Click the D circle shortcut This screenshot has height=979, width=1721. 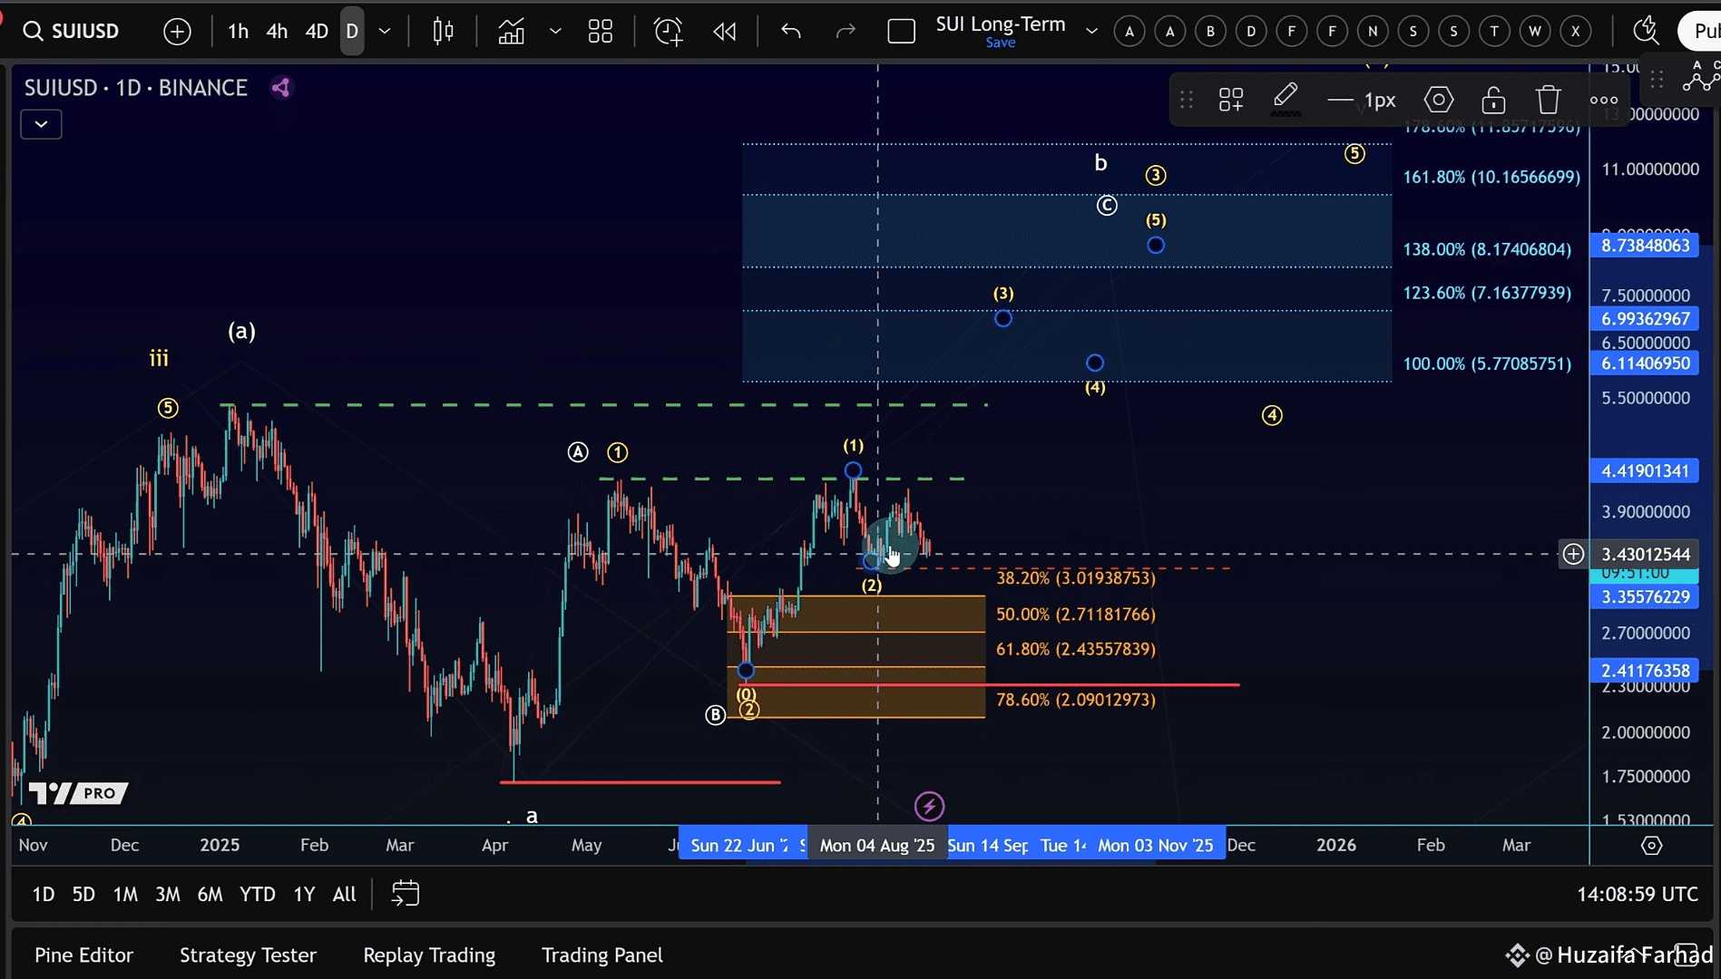pyautogui.click(x=1251, y=32)
